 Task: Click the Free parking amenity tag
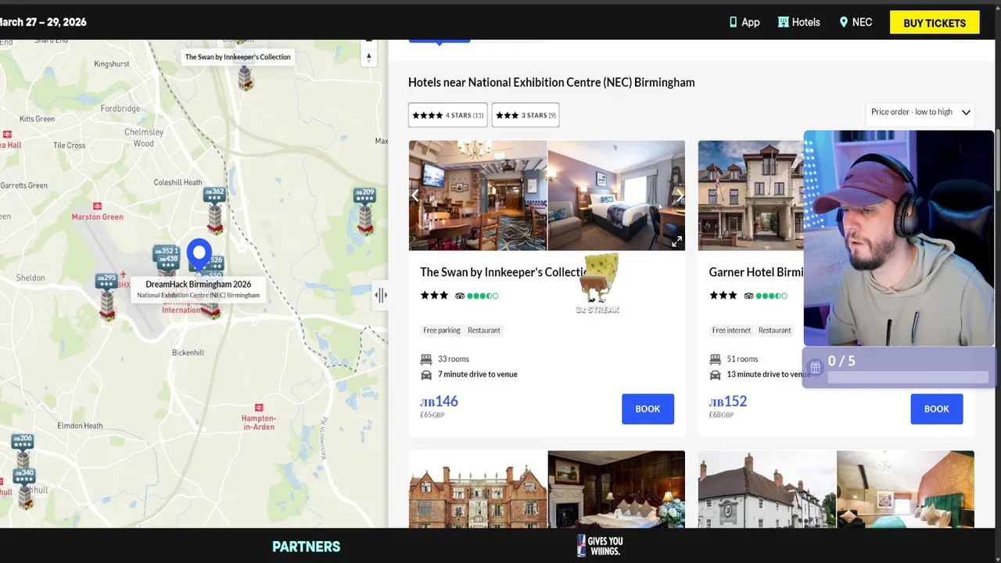[442, 330]
